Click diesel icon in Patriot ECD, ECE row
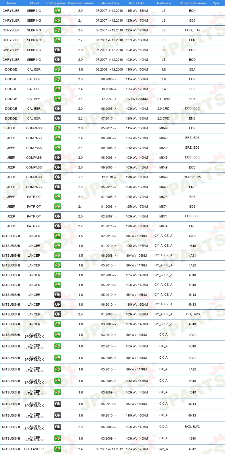Image resolution: width=225 pixels, height=454 pixels. coord(58,216)
